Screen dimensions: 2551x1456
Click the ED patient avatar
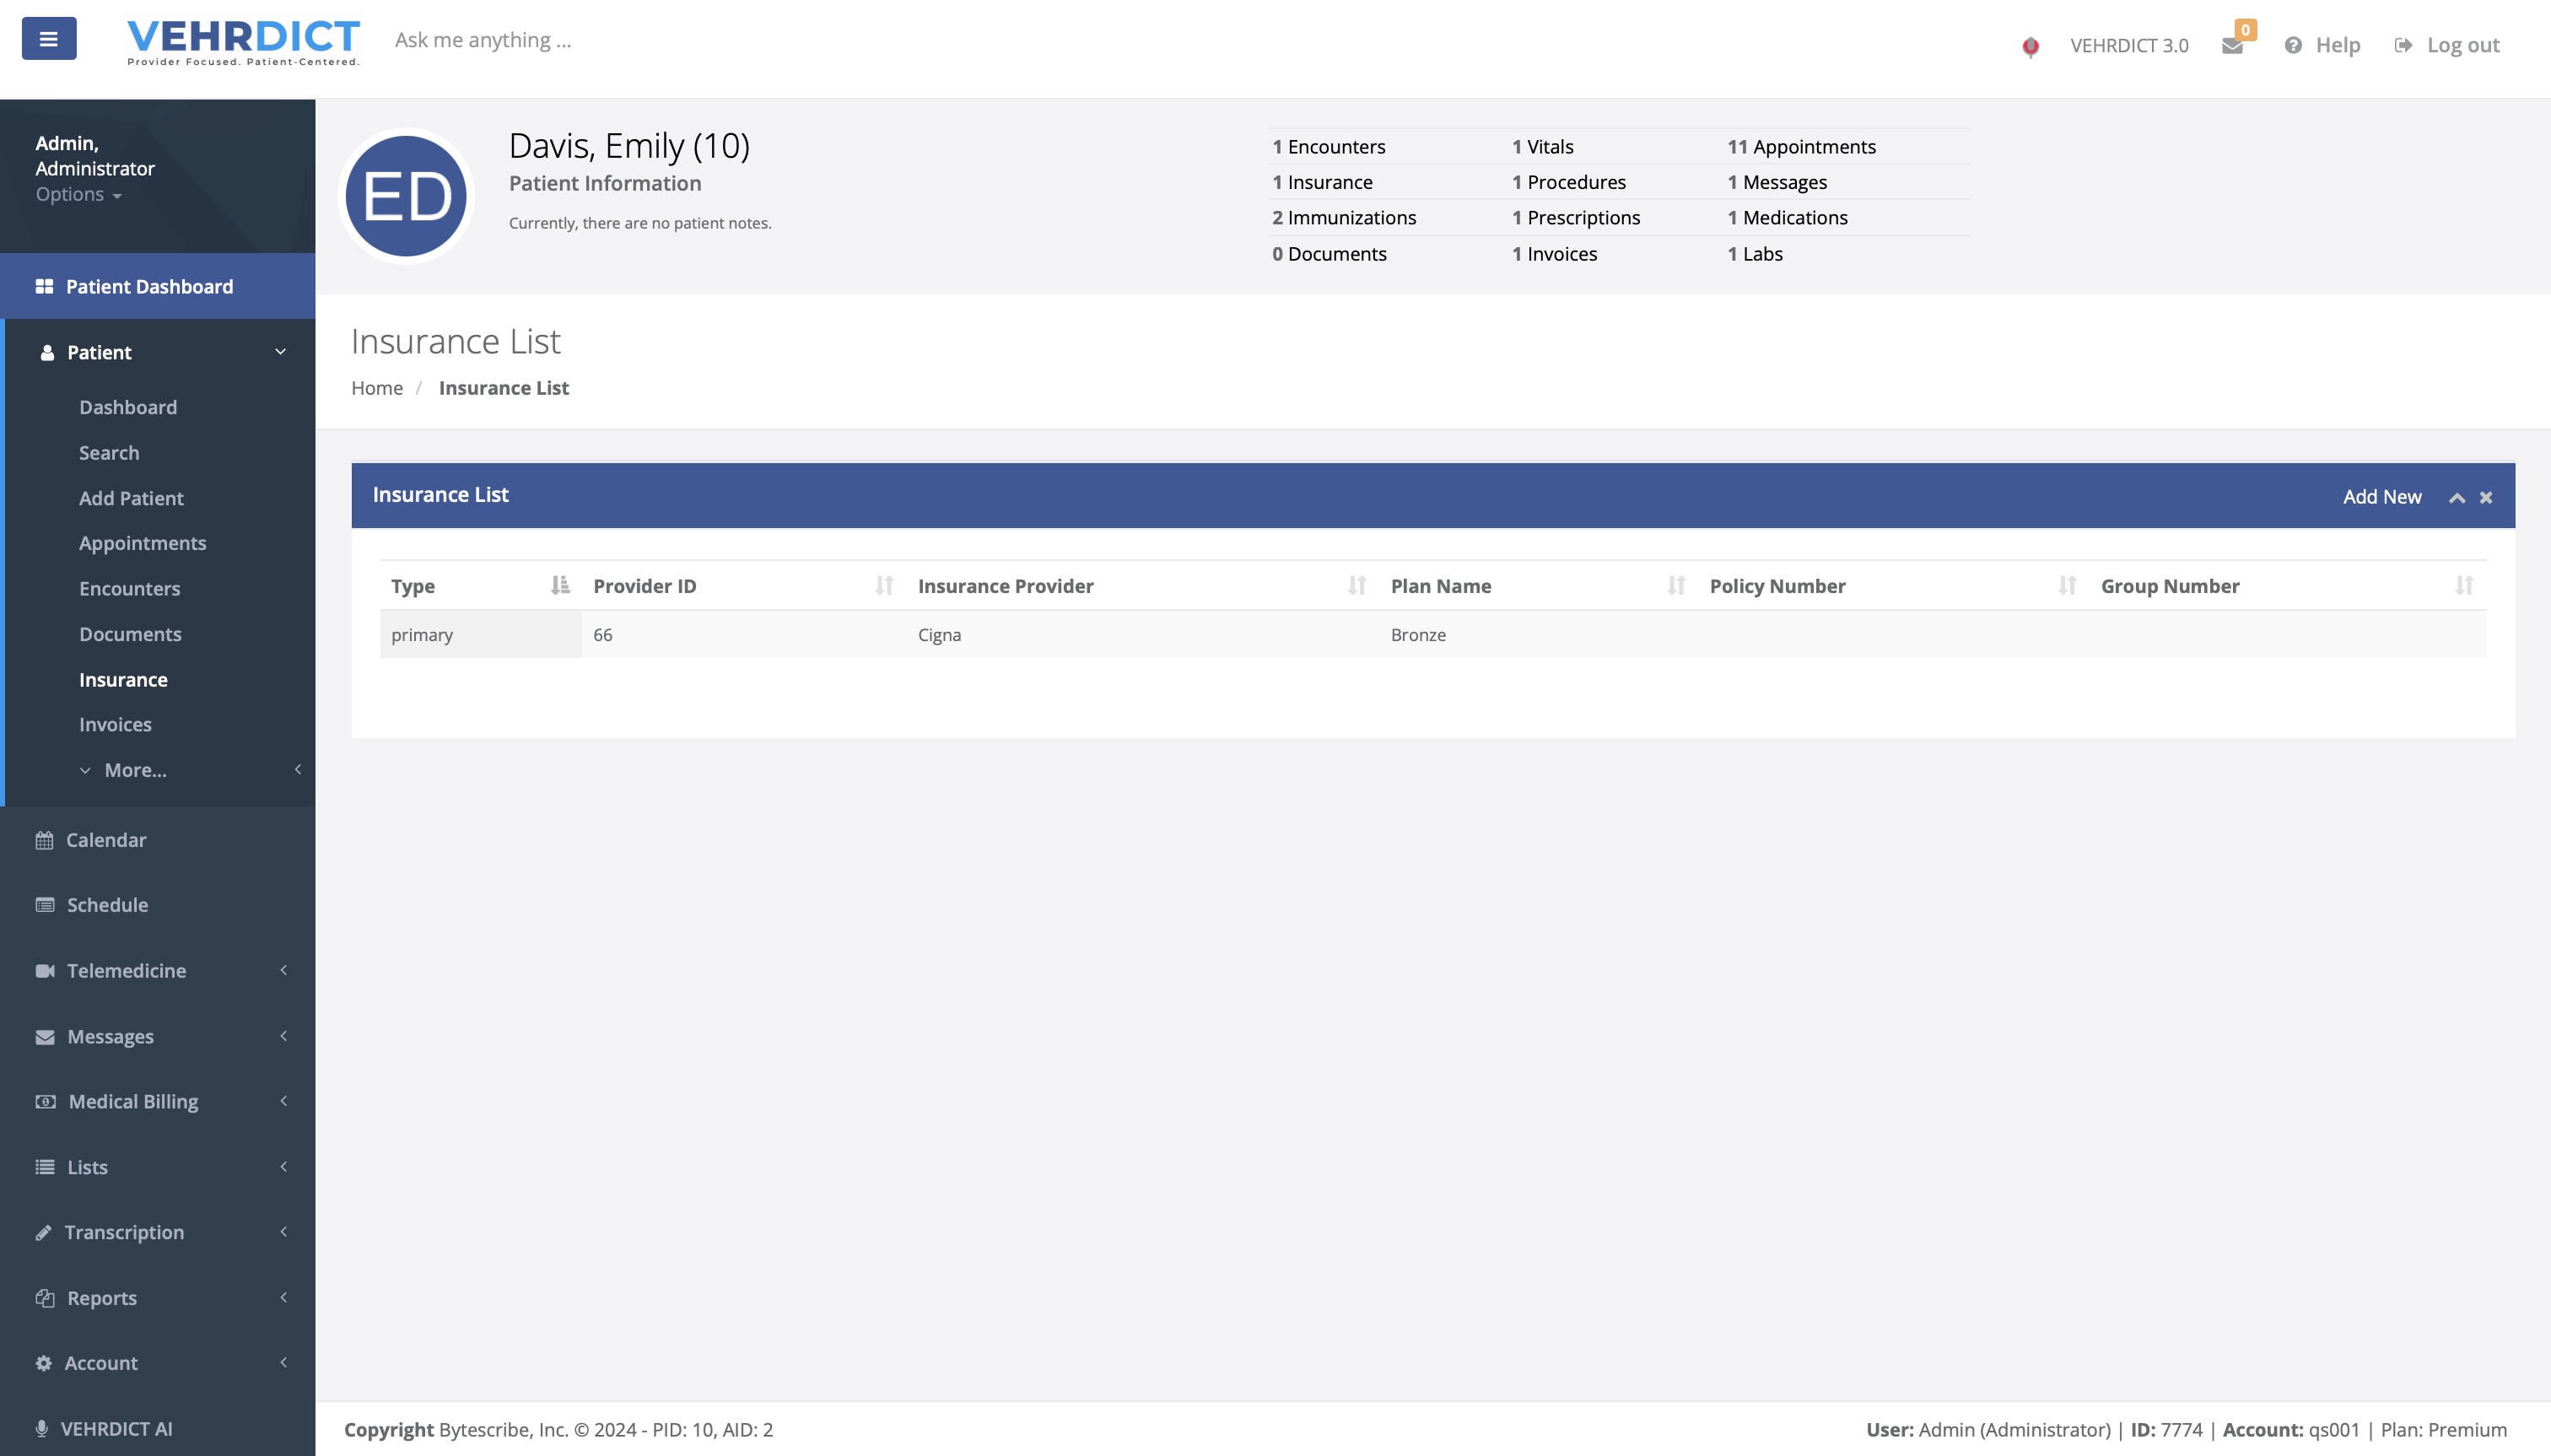[x=406, y=196]
